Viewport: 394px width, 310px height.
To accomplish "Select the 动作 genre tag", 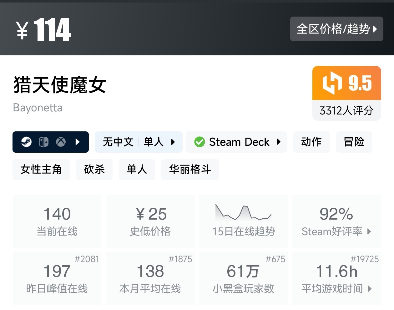I will click(311, 142).
